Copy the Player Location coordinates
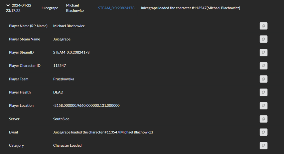284x154 pixels. click(x=263, y=106)
